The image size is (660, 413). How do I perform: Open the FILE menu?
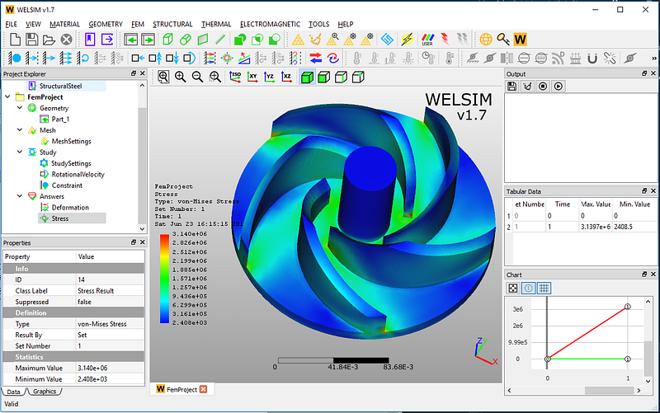[11, 25]
